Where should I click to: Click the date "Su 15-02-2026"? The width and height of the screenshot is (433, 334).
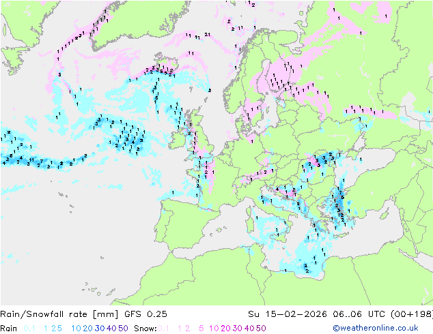click(288, 314)
